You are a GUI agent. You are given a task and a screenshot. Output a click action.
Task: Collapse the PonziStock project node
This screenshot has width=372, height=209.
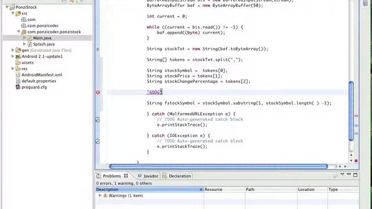tap(7, 7)
